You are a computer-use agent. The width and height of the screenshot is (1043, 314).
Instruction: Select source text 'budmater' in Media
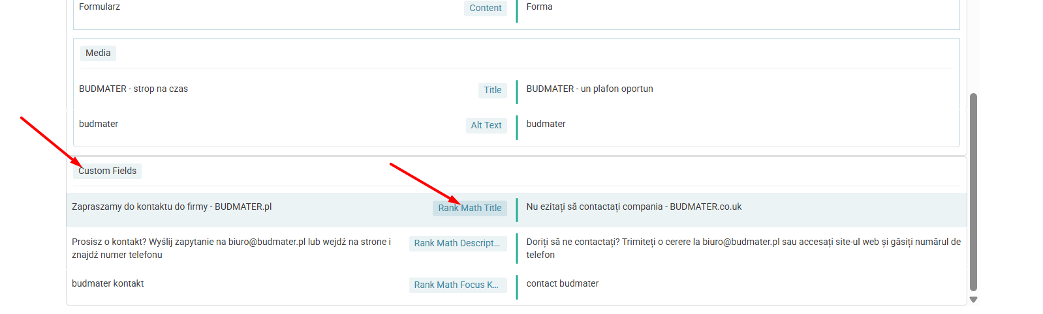(99, 124)
